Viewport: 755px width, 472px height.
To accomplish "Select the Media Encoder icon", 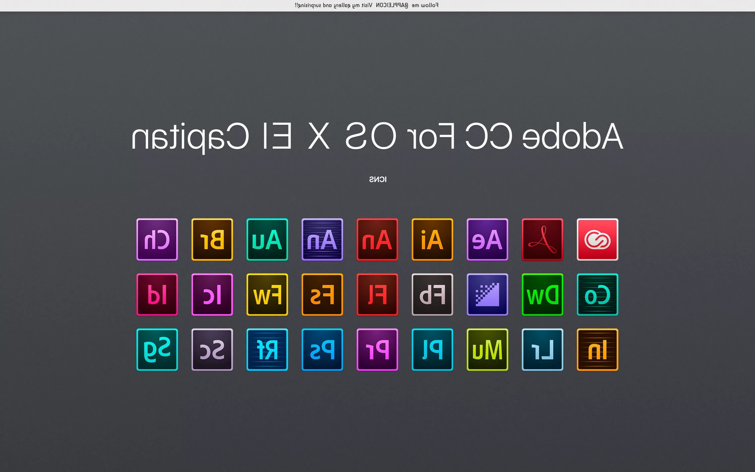I will [487, 294].
